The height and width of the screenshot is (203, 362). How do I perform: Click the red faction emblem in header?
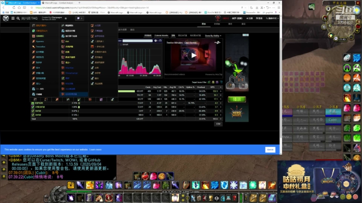(x=218, y=18)
